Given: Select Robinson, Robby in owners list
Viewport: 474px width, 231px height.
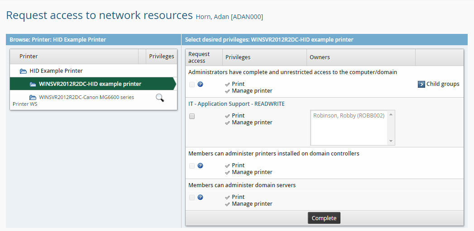Looking at the screenshot, I should [349, 116].
